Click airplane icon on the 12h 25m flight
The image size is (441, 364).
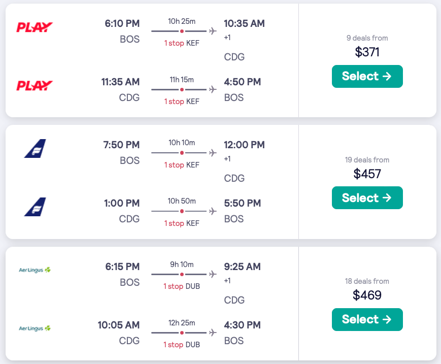click(x=213, y=333)
